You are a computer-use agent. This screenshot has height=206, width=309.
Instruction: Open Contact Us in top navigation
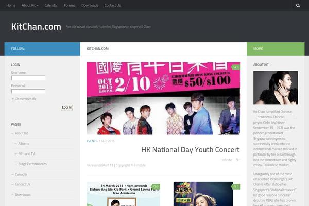[112, 5]
